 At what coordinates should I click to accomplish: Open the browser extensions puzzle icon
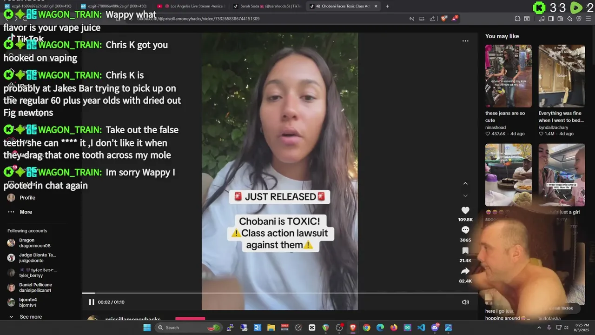517,19
